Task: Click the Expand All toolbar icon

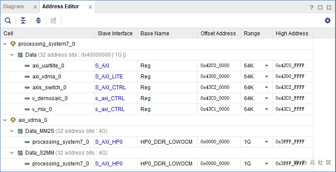Action: [38, 20]
